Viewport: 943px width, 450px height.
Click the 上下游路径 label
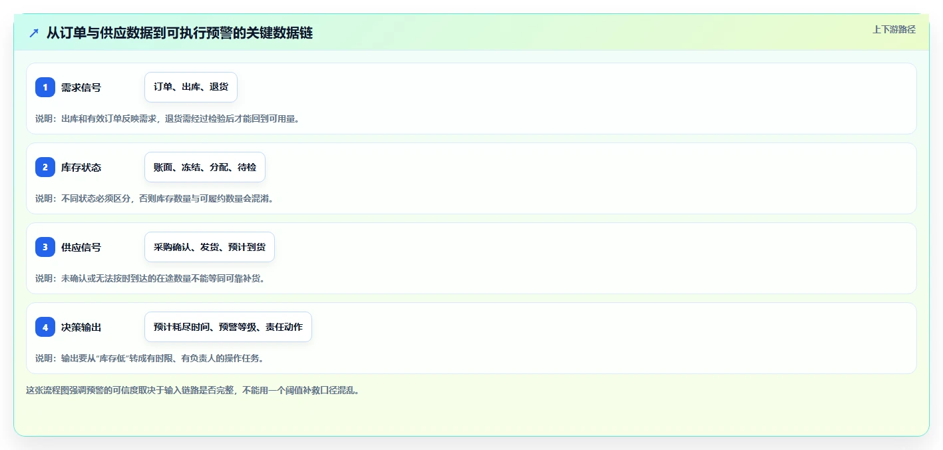(894, 29)
